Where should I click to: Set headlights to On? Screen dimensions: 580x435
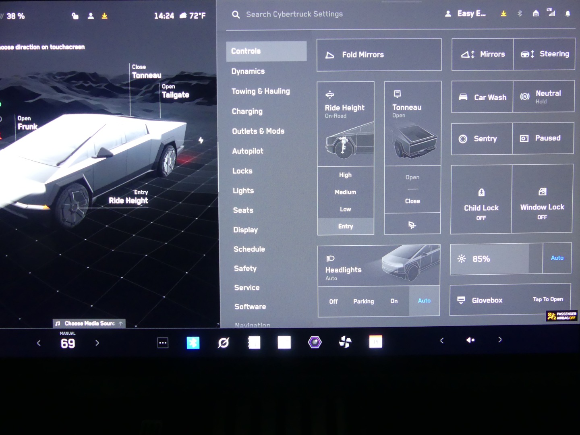click(394, 301)
